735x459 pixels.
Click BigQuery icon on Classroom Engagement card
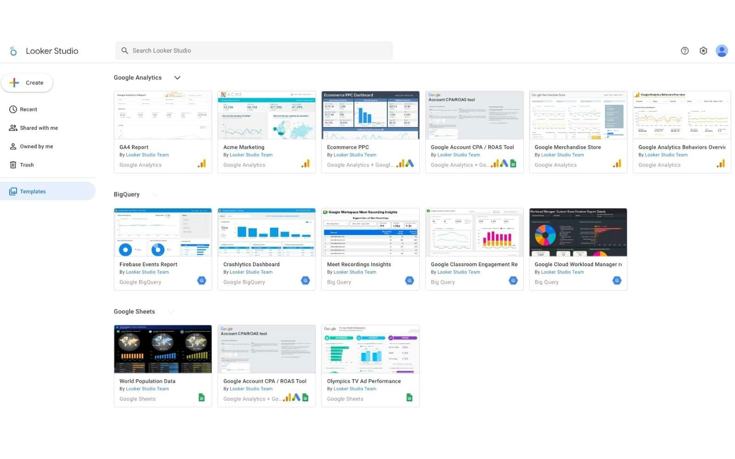point(513,280)
